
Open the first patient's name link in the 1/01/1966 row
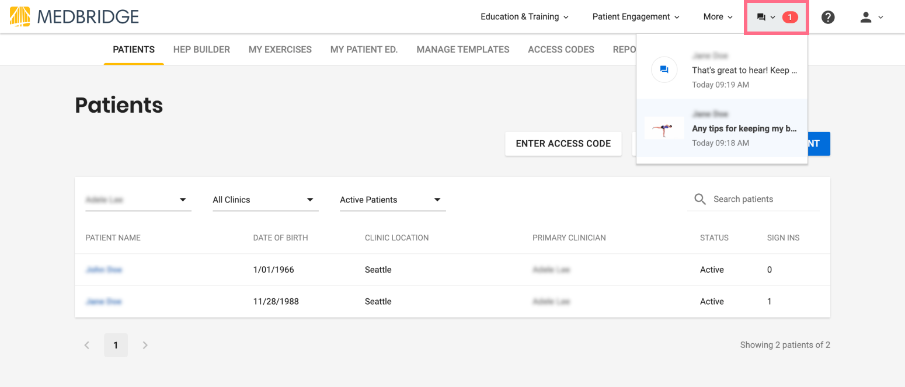pyautogui.click(x=103, y=270)
